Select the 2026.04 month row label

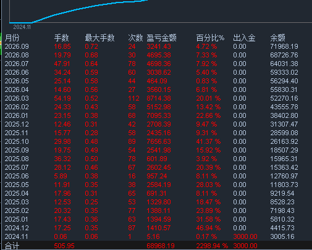tap(17, 90)
